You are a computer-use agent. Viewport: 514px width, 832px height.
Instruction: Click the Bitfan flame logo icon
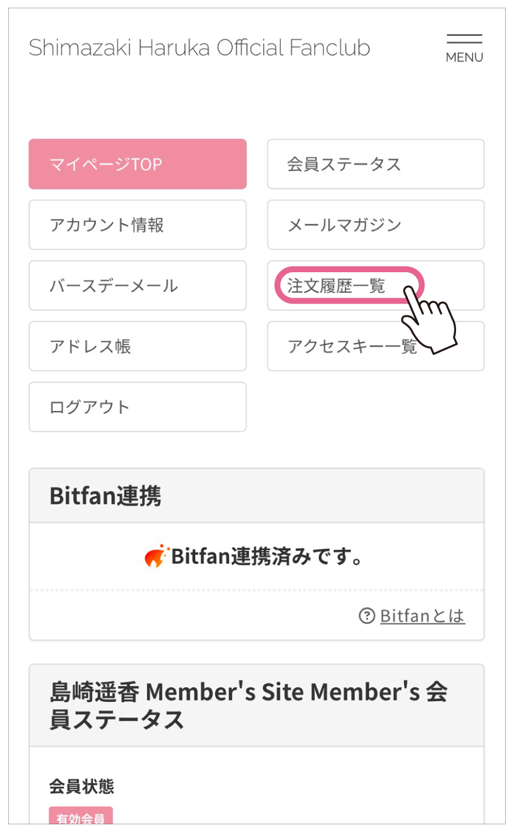coord(155,556)
